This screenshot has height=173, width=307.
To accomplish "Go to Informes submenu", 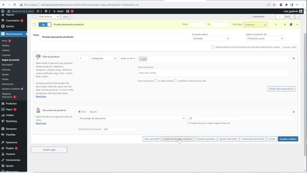I will pyautogui.click(x=6, y=70).
